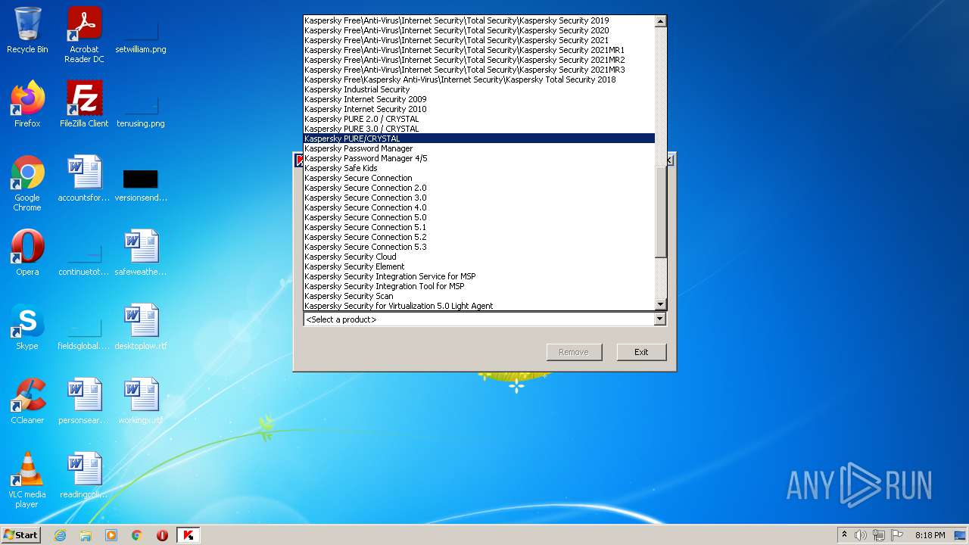
Task: Select Kaspersky PURE 3.0 / CRYSTAL
Action: point(479,129)
